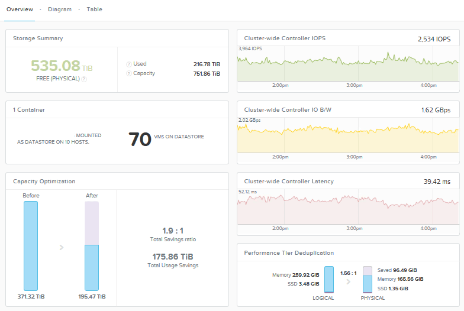Click the help icon next to Used
The image size is (464, 311).
point(129,64)
